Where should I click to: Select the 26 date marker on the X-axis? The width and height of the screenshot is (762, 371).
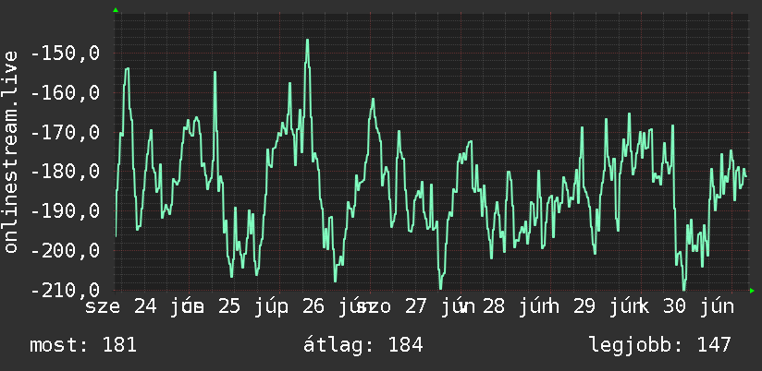pos(313,306)
